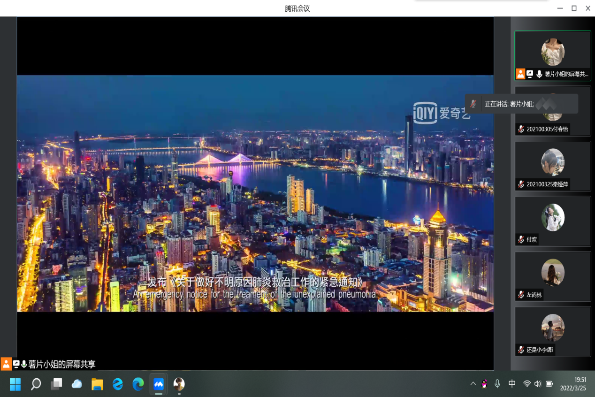Select the 左尚林 participant avatar

tap(553, 273)
